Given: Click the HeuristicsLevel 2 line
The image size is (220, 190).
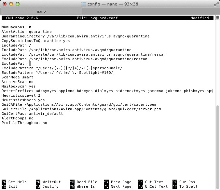Looking at the screenshot, I should [21, 96].
